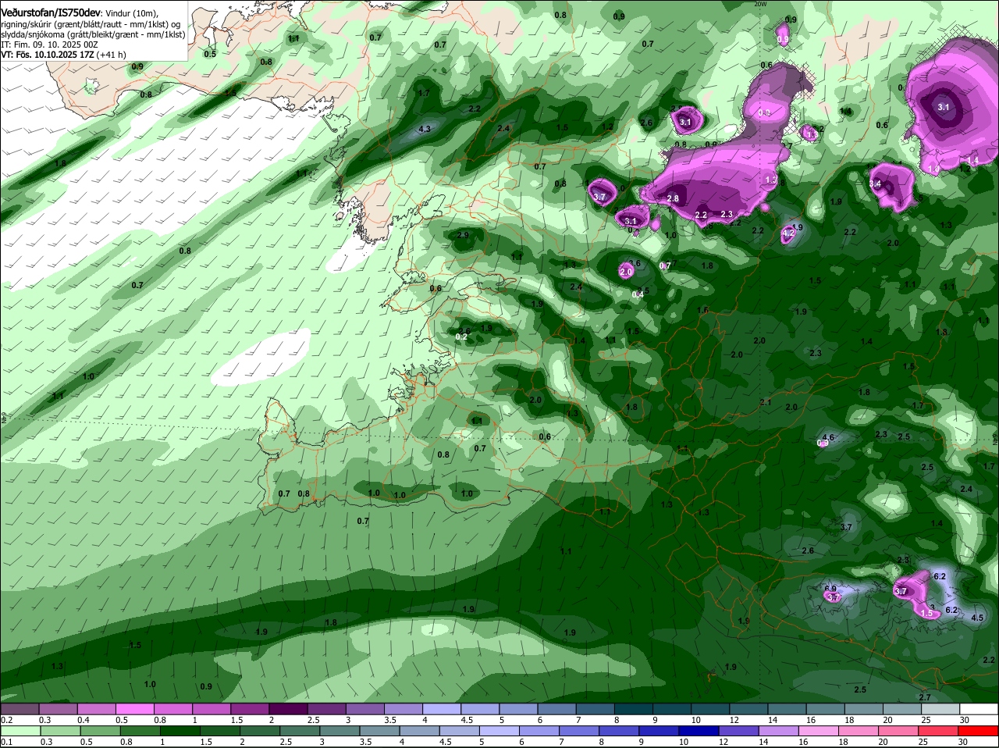999x748 pixels.
Task: Click the darkest green lower legend swatch between 1 and 1.5
Action: pos(179,731)
